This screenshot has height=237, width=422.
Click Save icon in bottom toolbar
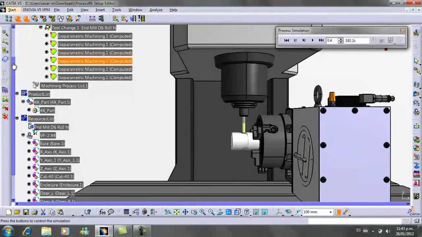pyautogui.click(x=26, y=212)
